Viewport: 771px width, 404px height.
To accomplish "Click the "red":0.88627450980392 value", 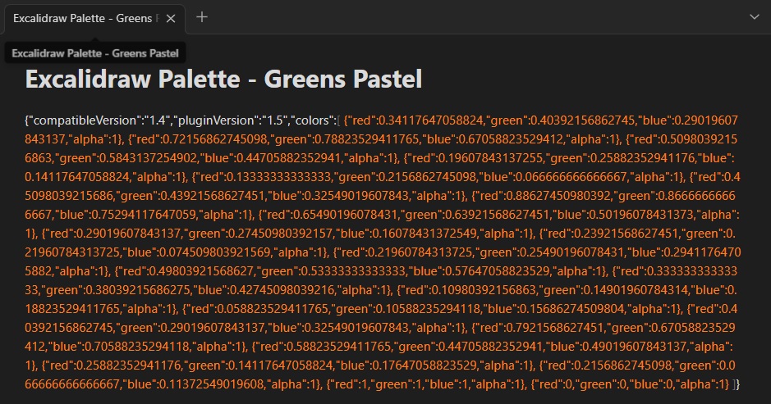I will [x=545, y=197].
